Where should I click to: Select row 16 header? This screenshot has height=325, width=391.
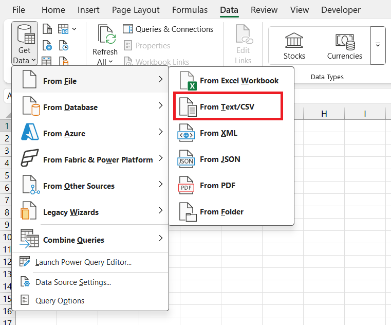(x=8, y=311)
